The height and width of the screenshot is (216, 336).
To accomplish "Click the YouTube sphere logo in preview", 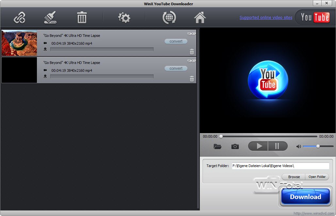I will [268, 80].
